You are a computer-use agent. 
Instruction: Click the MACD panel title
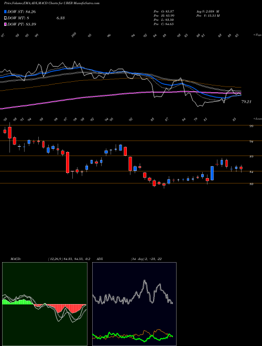coord(15,259)
